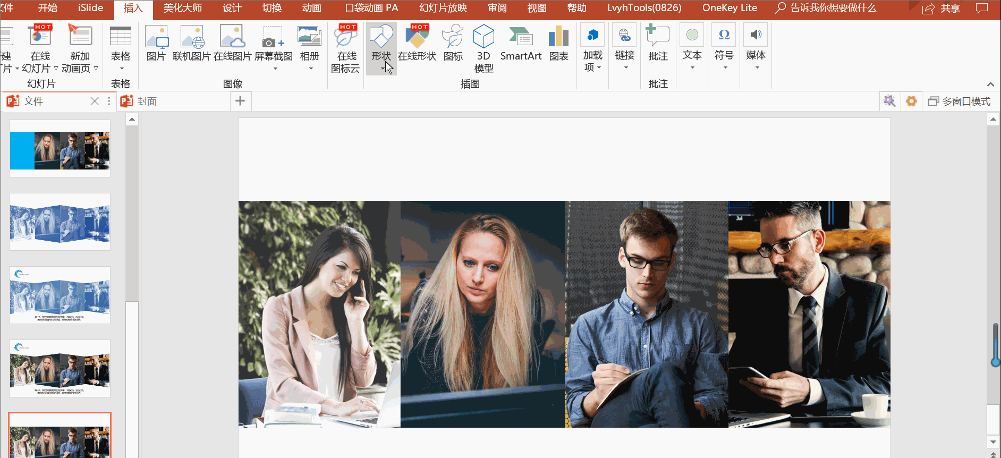Insert a 3D model

[483, 48]
